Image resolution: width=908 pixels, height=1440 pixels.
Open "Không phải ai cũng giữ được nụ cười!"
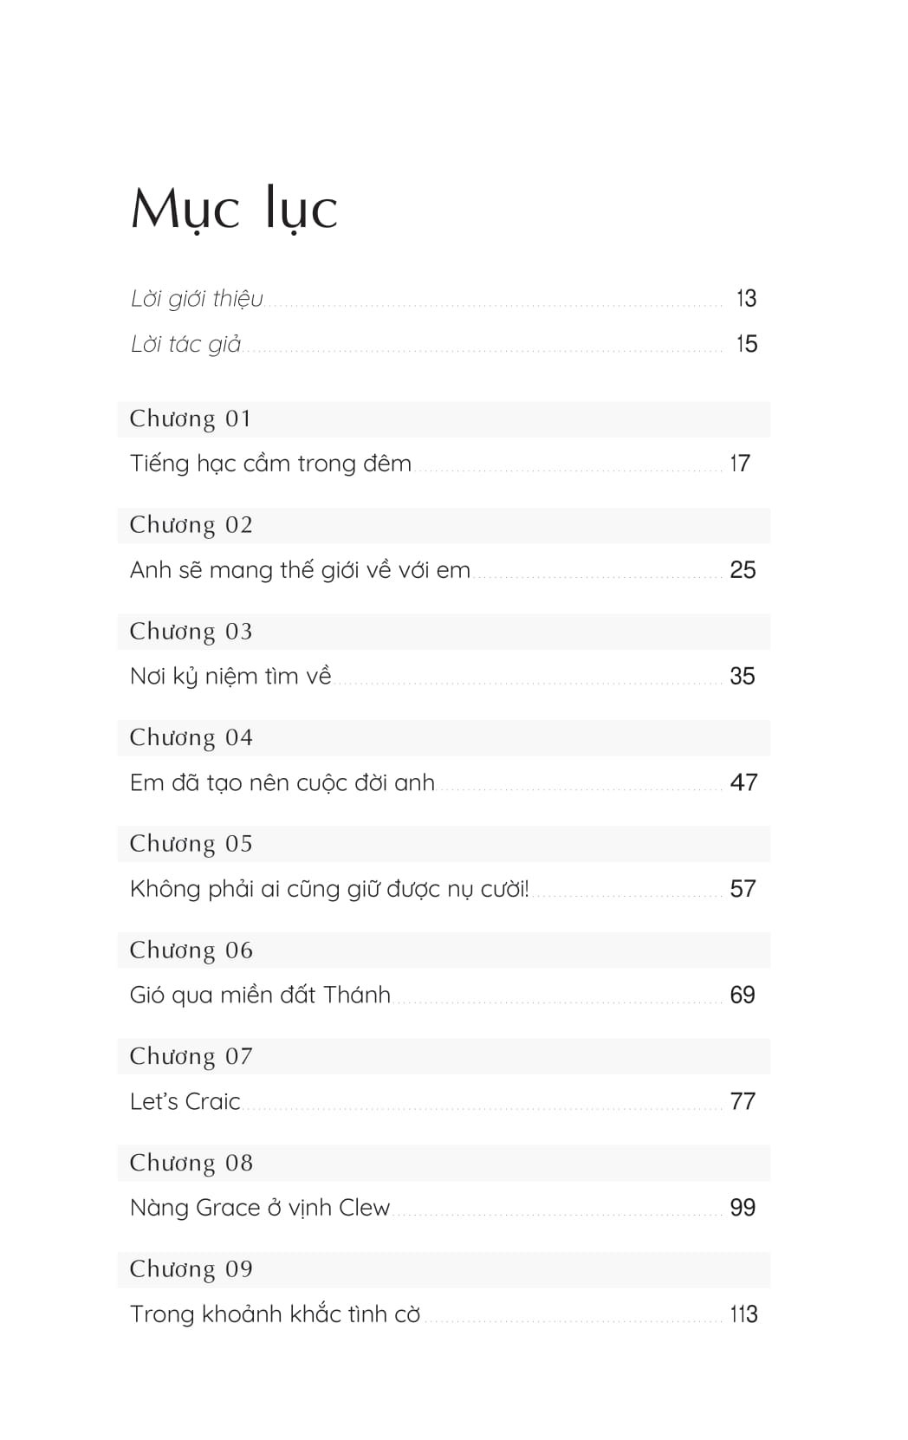point(329,890)
